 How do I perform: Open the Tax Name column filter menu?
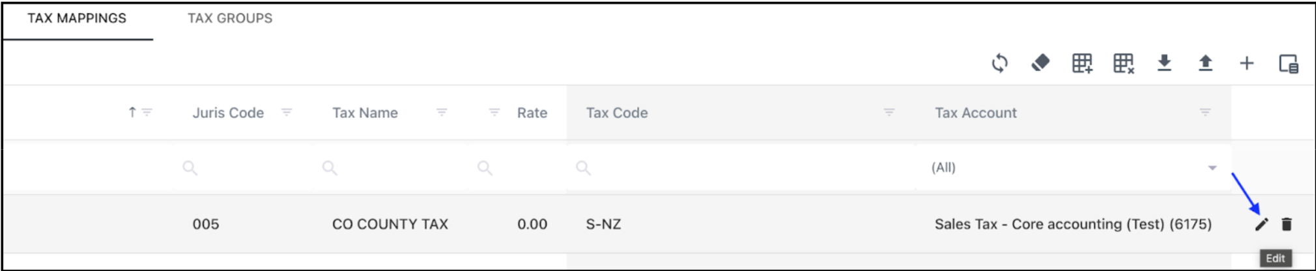pyautogui.click(x=442, y=113)
